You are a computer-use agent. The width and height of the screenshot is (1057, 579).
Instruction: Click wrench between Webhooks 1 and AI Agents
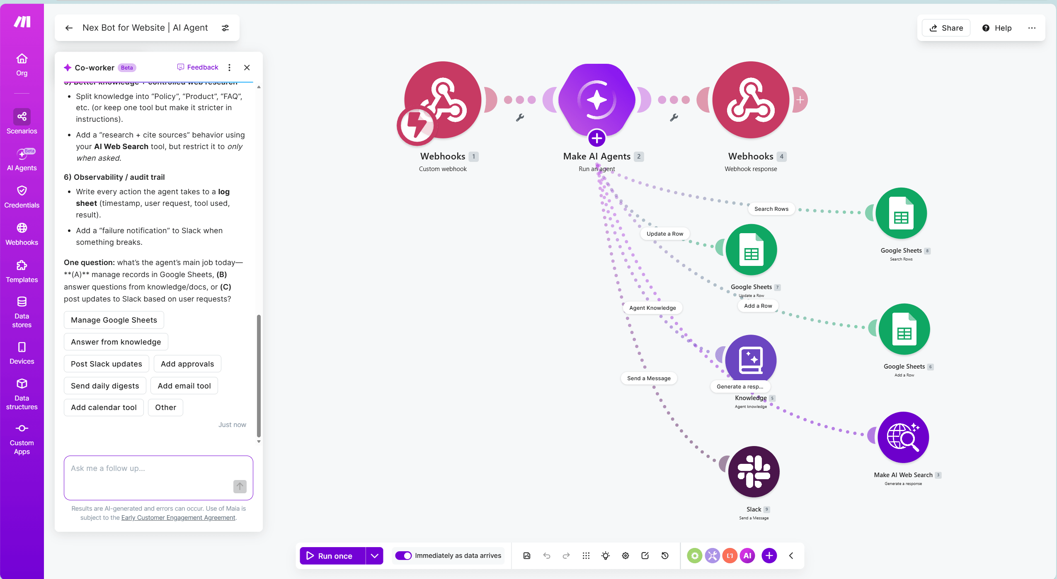click(x=520, y=118)
